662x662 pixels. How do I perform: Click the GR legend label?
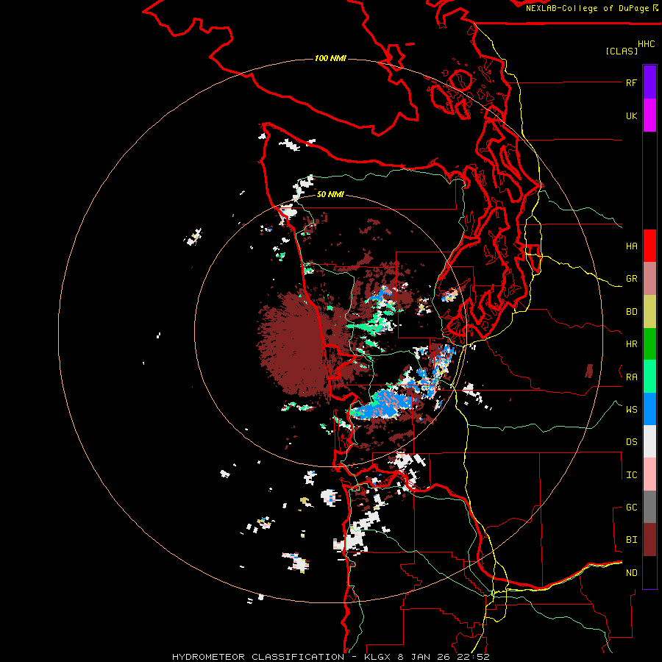[x=631, y=279]
